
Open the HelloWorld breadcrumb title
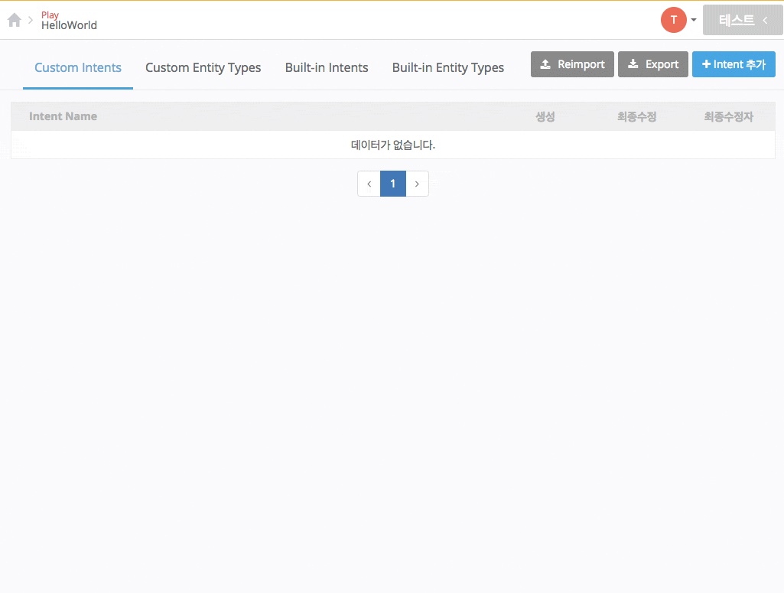pos(69,25)
